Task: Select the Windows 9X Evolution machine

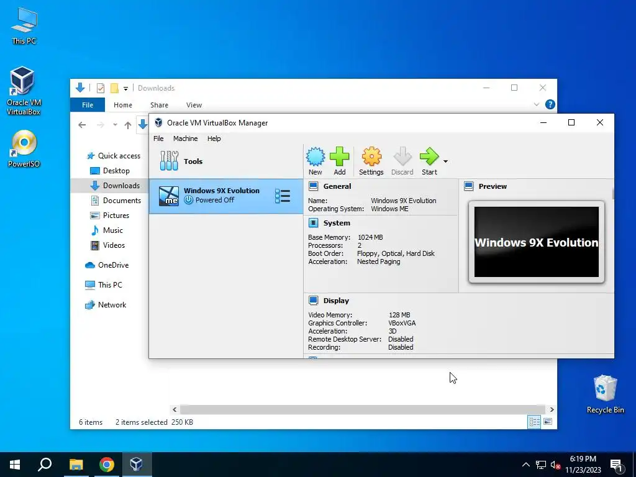Action: 226,196
